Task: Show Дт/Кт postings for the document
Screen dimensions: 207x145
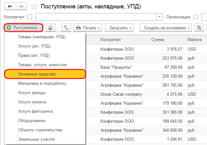Action: point(66,28)
